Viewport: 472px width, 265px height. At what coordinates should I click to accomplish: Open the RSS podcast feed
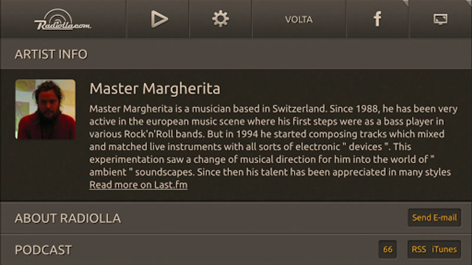419,249
